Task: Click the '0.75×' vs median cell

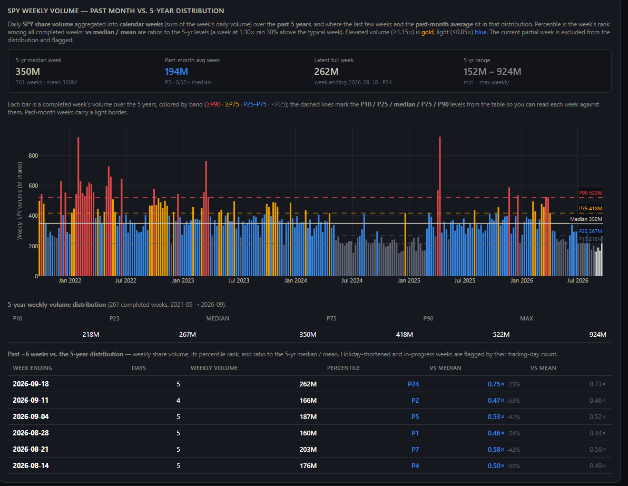Action: [496, 384]
